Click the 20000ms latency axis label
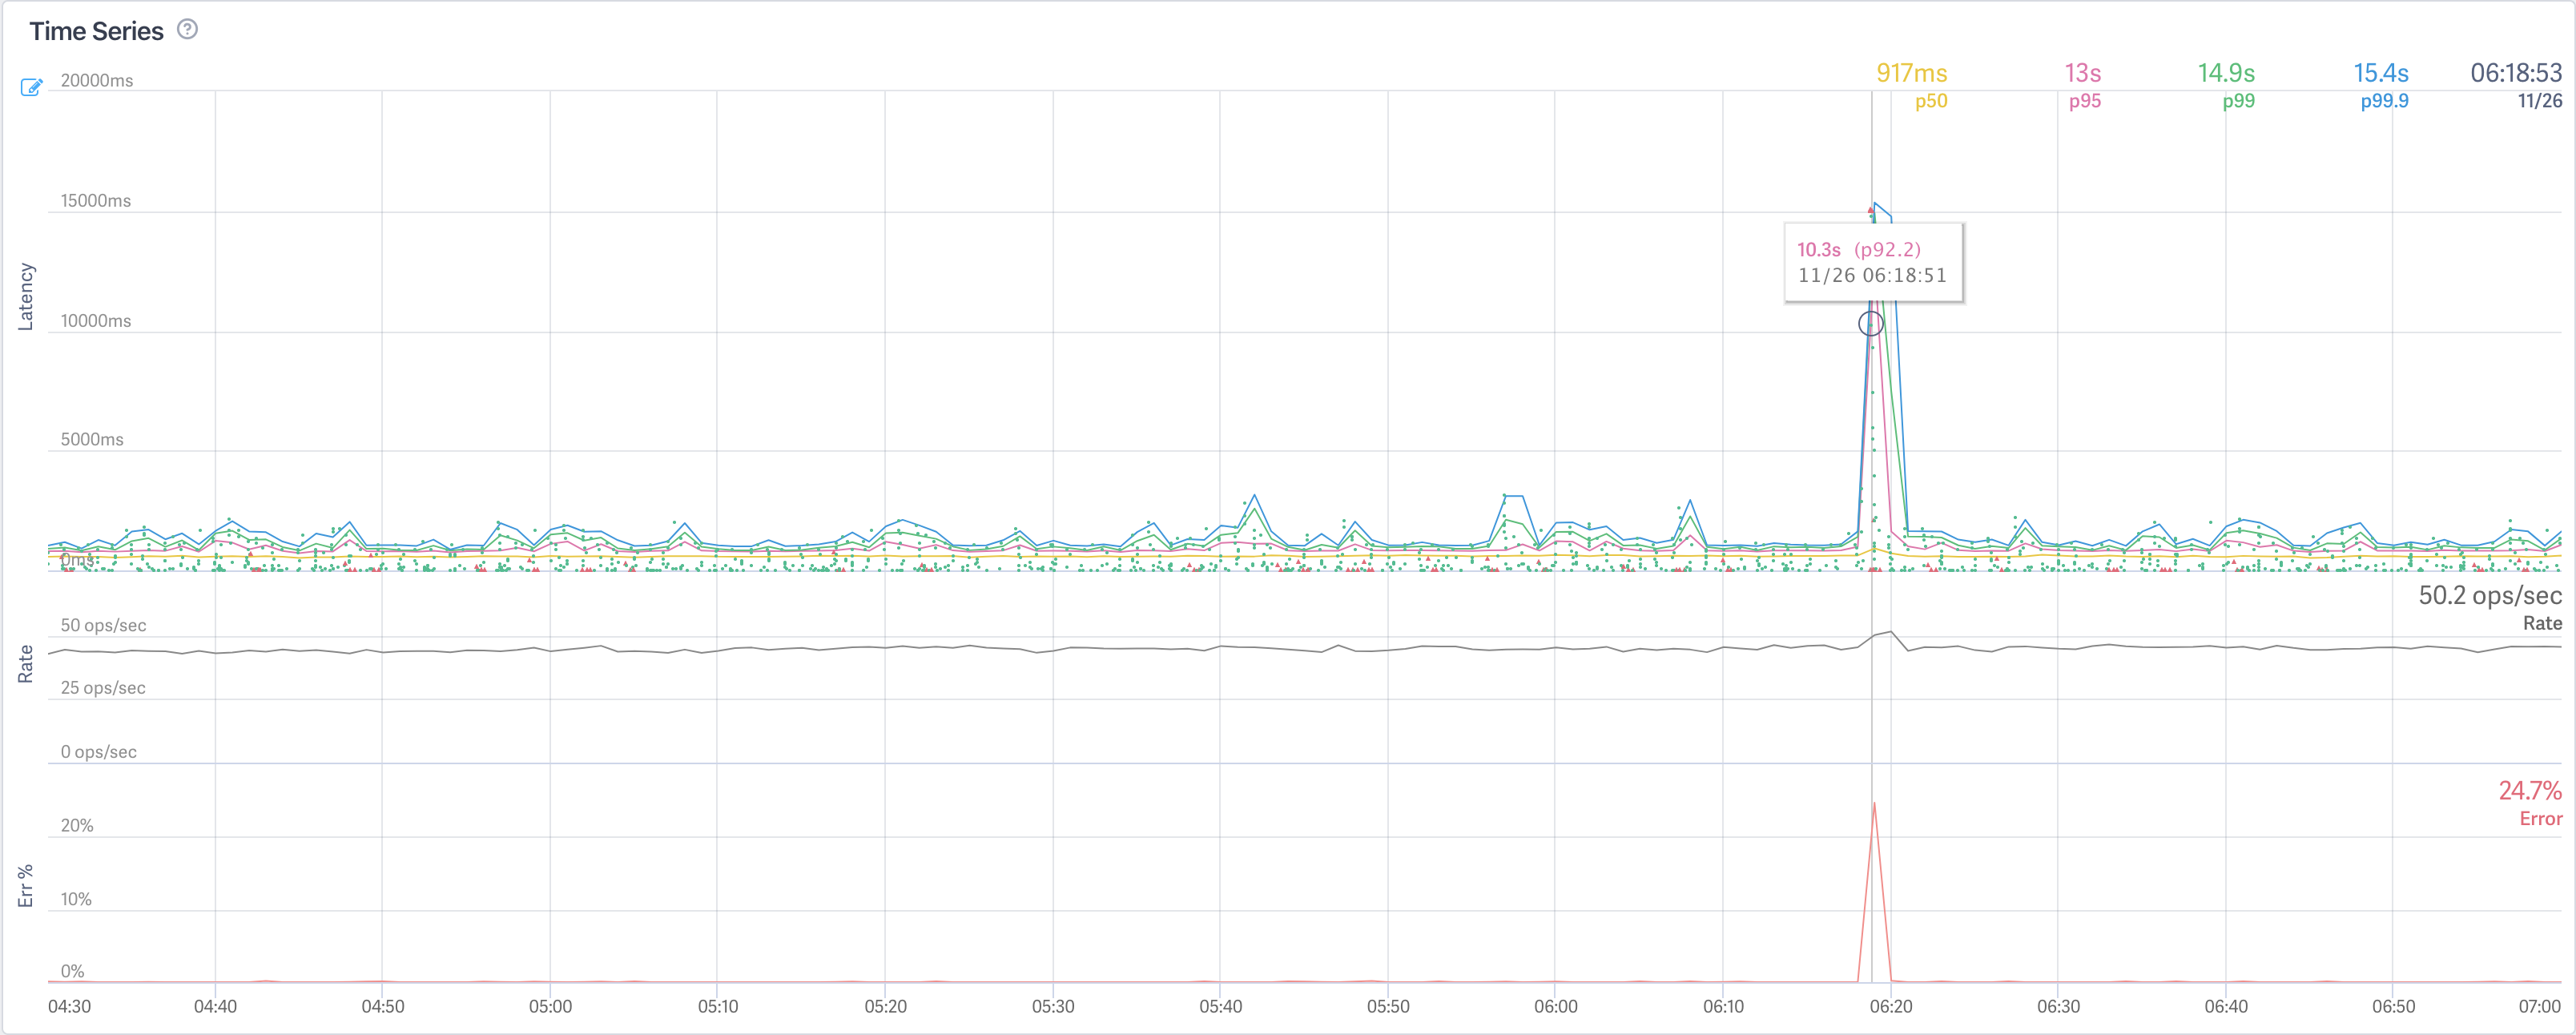 (96, 80)
